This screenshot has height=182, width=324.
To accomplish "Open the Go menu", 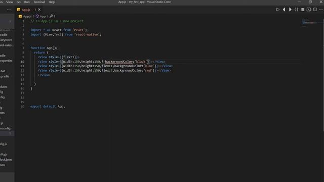I will 19,2.
